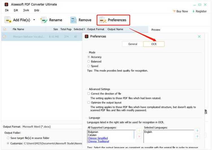Select Chinese Traditional in supported languages

[98, 141]
